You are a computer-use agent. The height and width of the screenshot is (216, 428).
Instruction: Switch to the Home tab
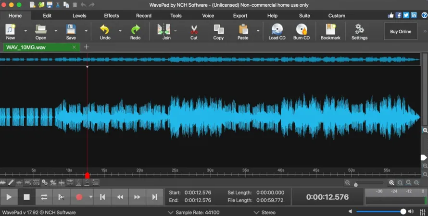pyautogui.click(x=15, y=15)
